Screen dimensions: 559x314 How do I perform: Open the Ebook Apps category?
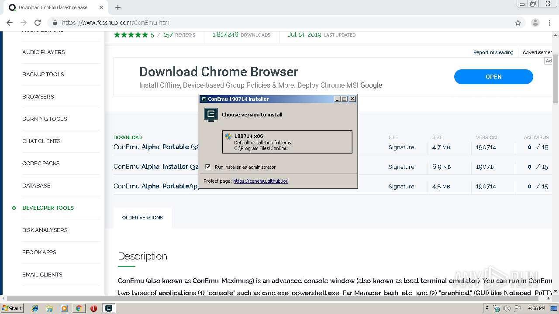pos(39,252)
